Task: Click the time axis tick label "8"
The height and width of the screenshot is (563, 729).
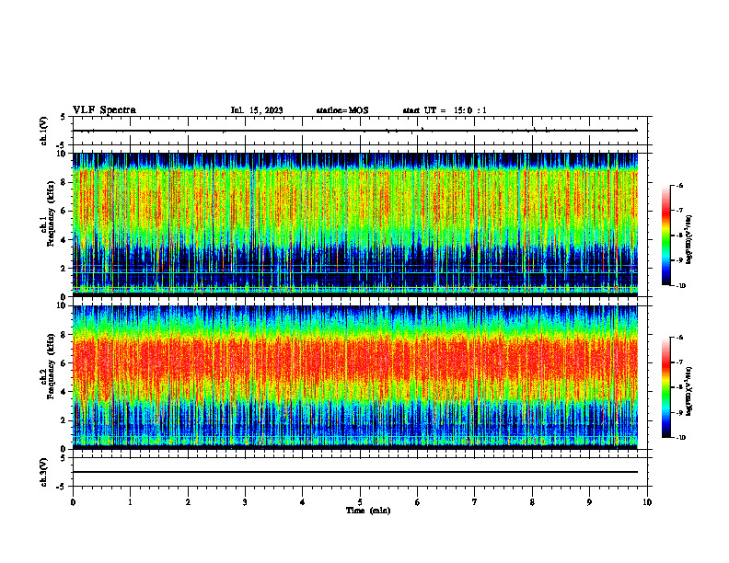Action: pos(532,502)
